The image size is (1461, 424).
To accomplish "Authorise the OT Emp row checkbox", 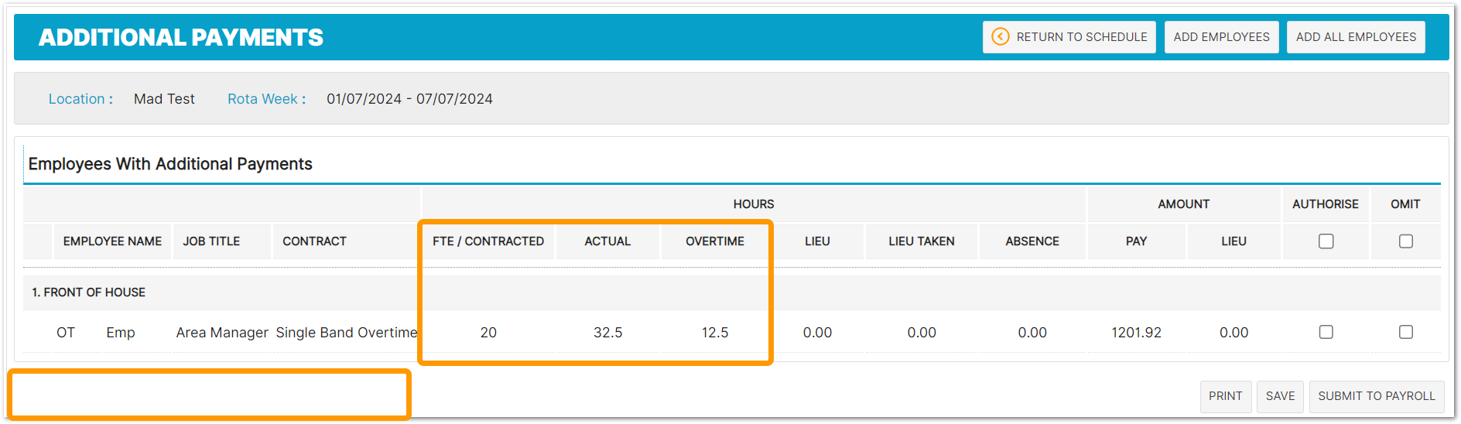I will tap(1326, 332).
